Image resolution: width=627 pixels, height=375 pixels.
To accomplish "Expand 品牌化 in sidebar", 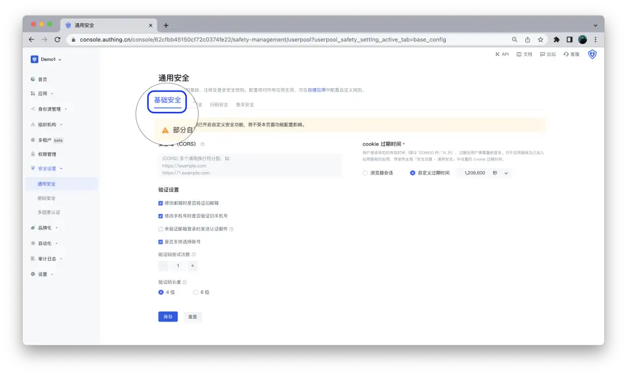I will pyautogui.click(x=44, y=228).
